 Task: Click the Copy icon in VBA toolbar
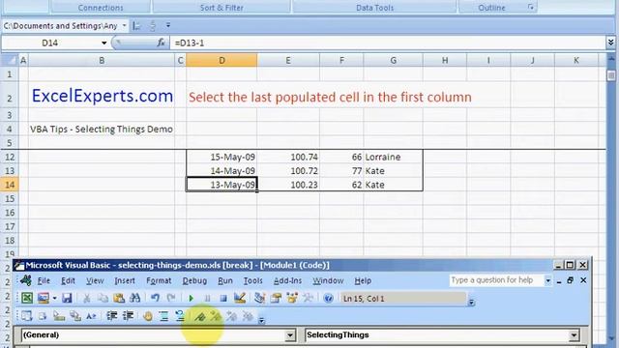[x=103, y=298]
